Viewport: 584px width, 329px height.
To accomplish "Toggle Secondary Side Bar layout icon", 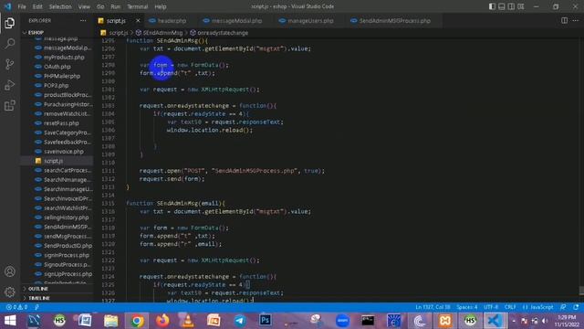I will click(x=511, y=6).
